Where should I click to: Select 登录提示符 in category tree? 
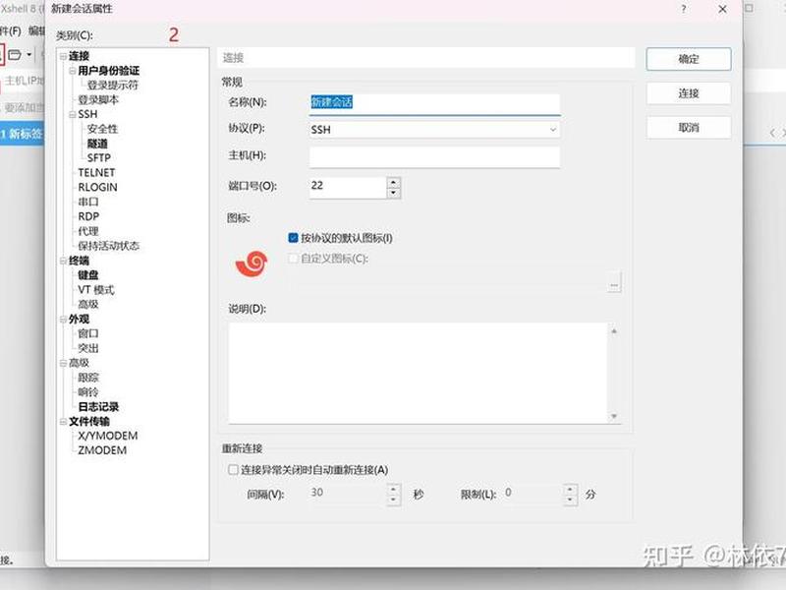[113, 86]
